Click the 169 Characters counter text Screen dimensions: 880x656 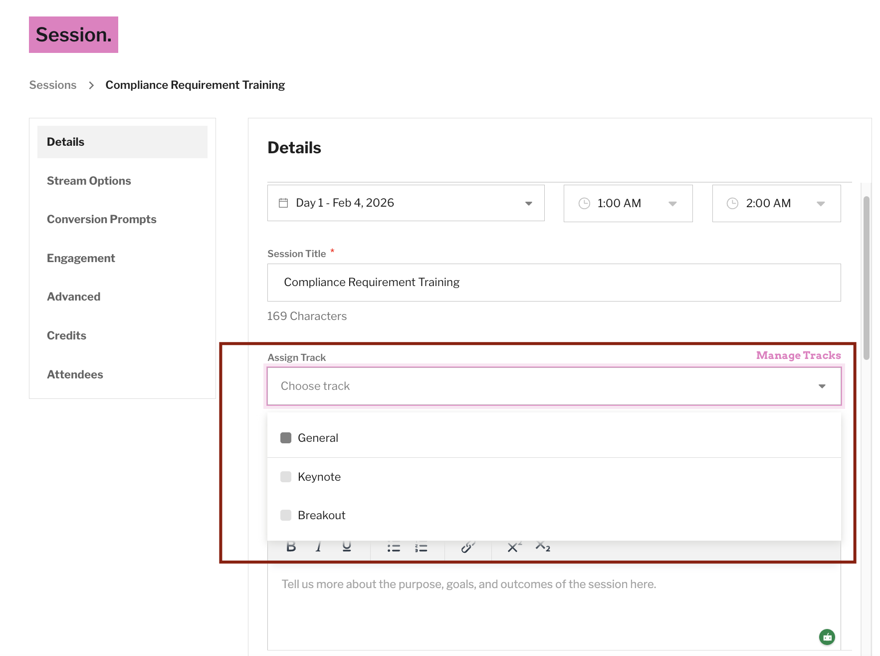307,316
